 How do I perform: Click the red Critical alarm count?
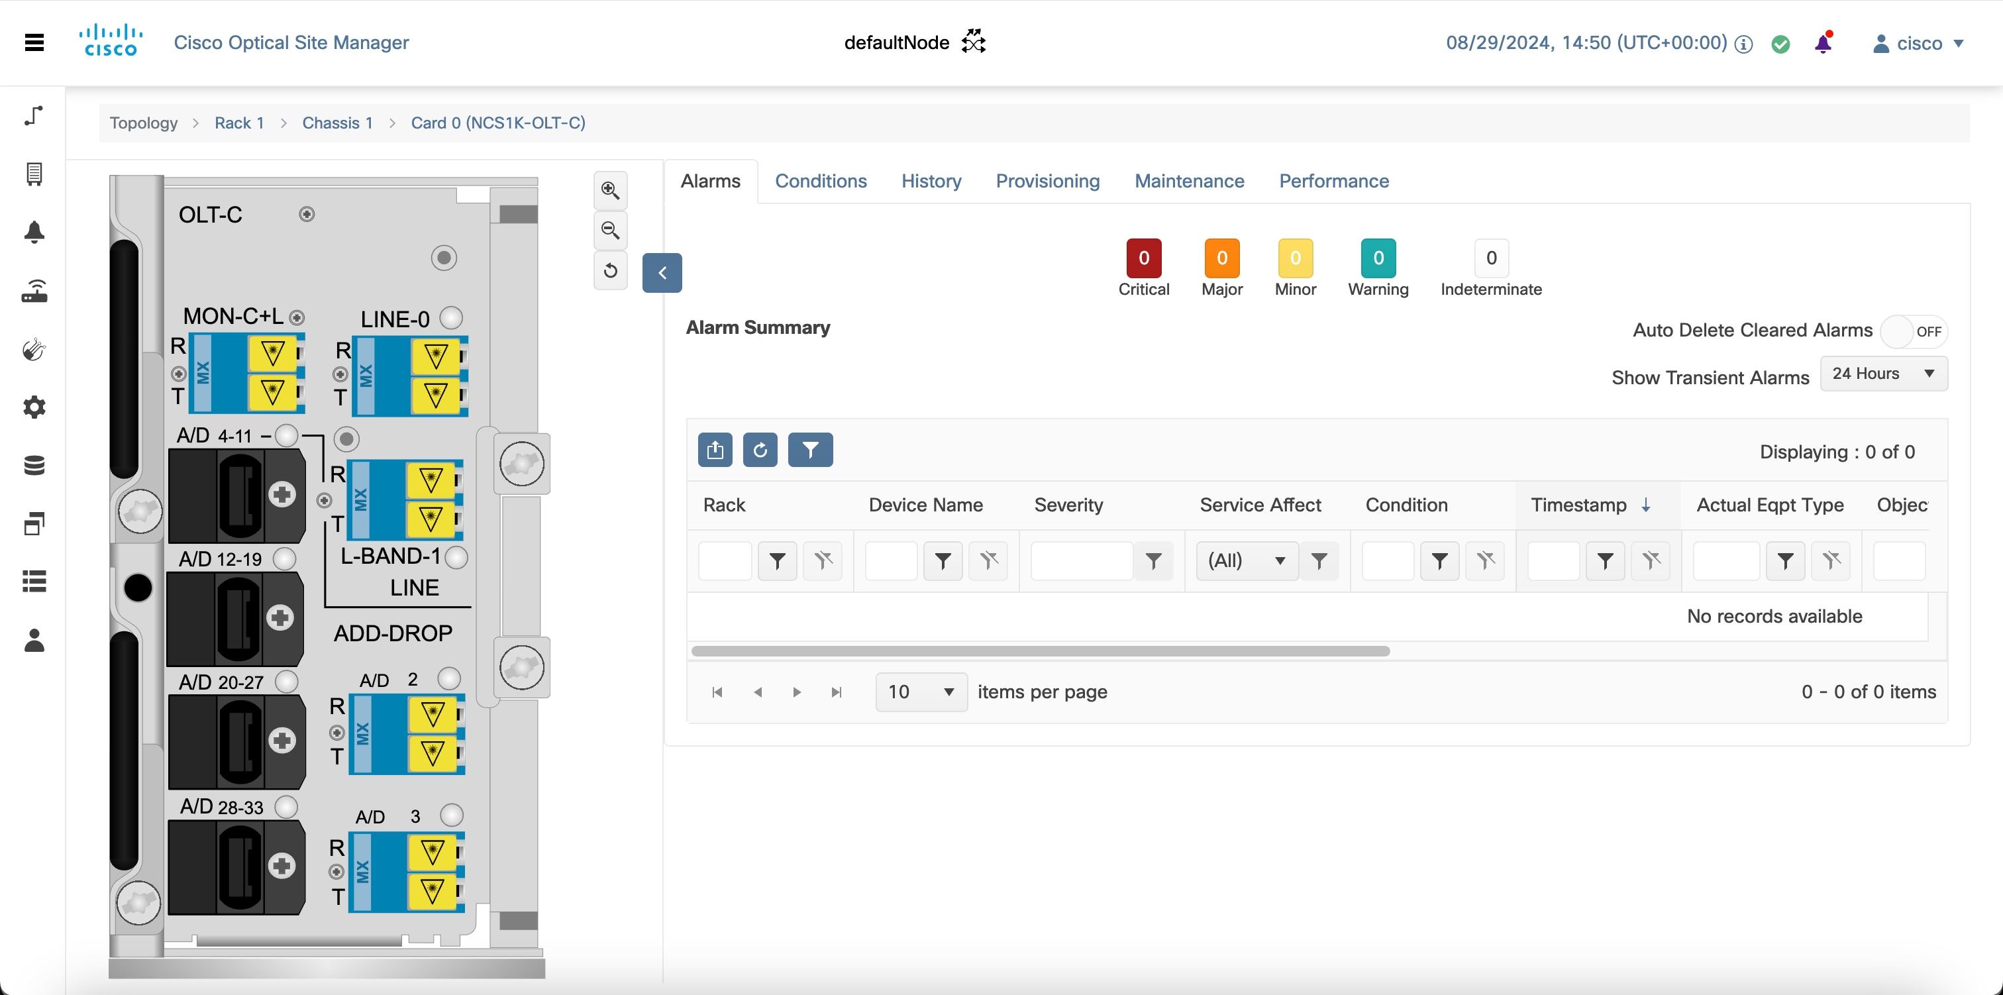(x=1144, y=258)
